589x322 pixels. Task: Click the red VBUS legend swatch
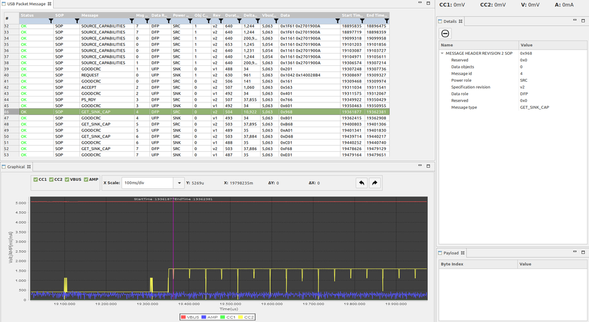coord(183,317)
